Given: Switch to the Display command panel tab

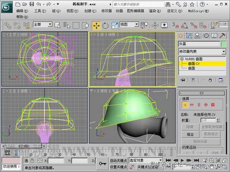Looking at the screenshot, I should 214,36.
